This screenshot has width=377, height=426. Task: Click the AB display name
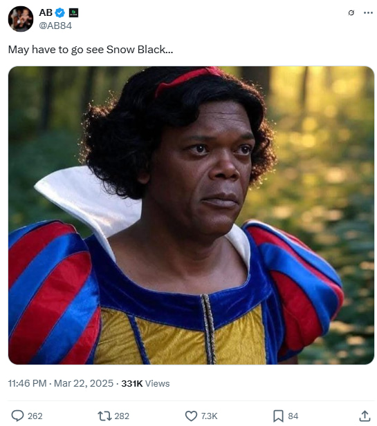pos(46,12)
